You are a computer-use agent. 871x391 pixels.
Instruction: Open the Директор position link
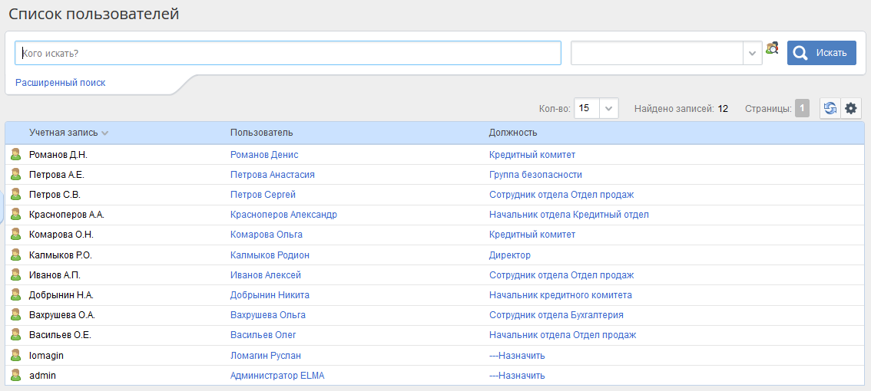[510, 255]
